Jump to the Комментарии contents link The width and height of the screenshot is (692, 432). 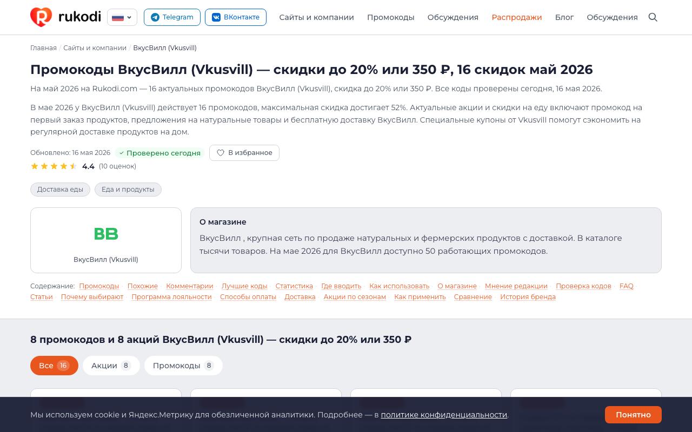click(190, 286)
